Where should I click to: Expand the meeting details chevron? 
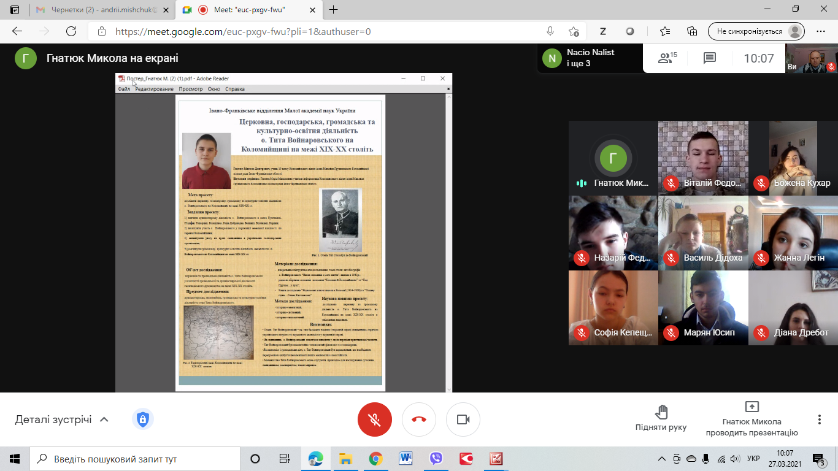point(104,419)
